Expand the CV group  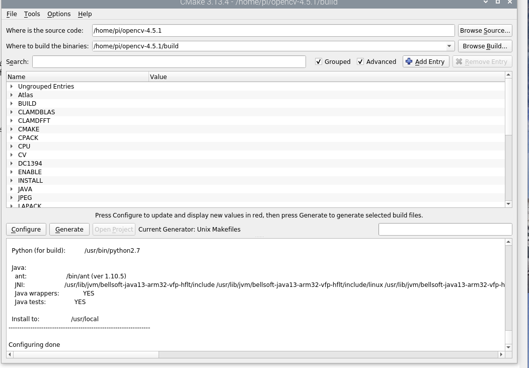12,155
